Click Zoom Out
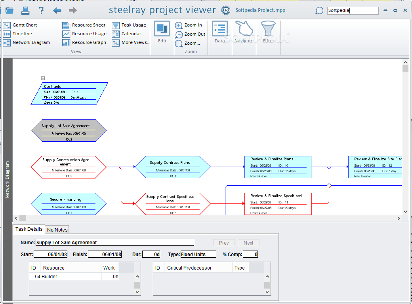The height and width of the screenshot is (304, 412). 190,34
